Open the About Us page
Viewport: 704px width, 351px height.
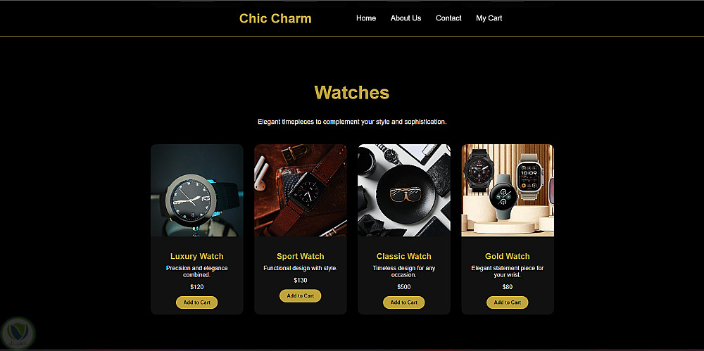(406, 18)
